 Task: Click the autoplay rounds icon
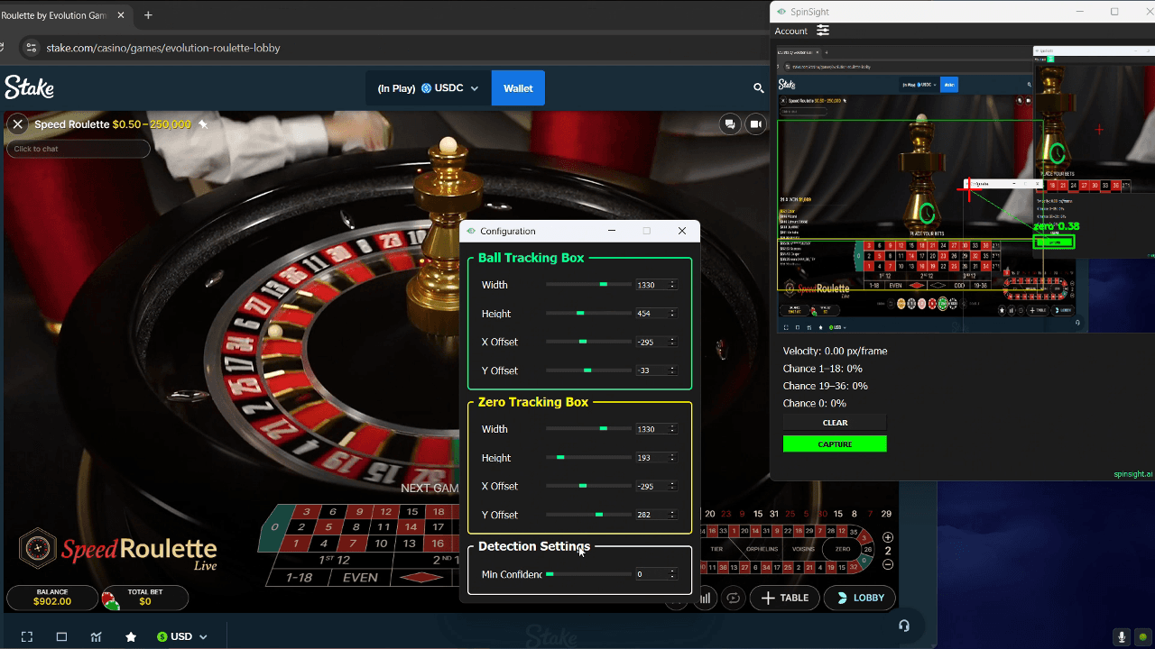[733, 598]
